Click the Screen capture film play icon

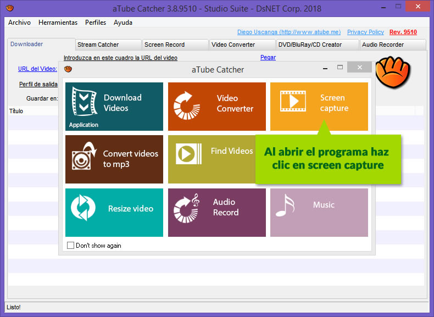(293, 101)
